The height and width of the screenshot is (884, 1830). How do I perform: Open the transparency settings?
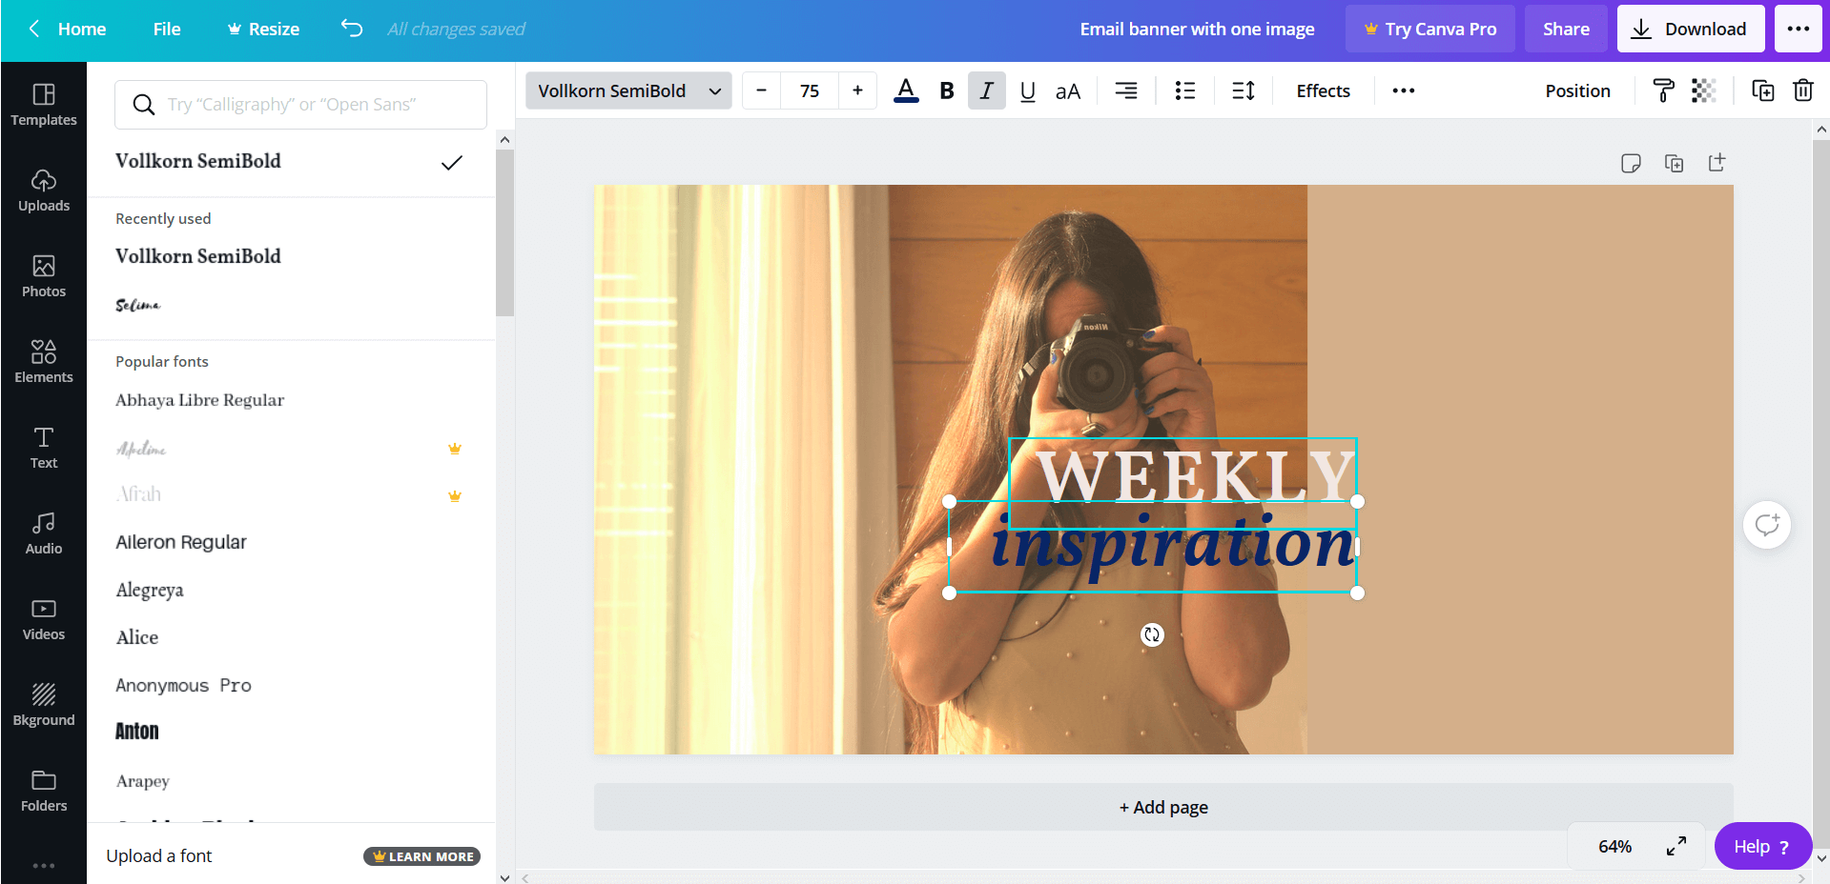pos(1704,90)
